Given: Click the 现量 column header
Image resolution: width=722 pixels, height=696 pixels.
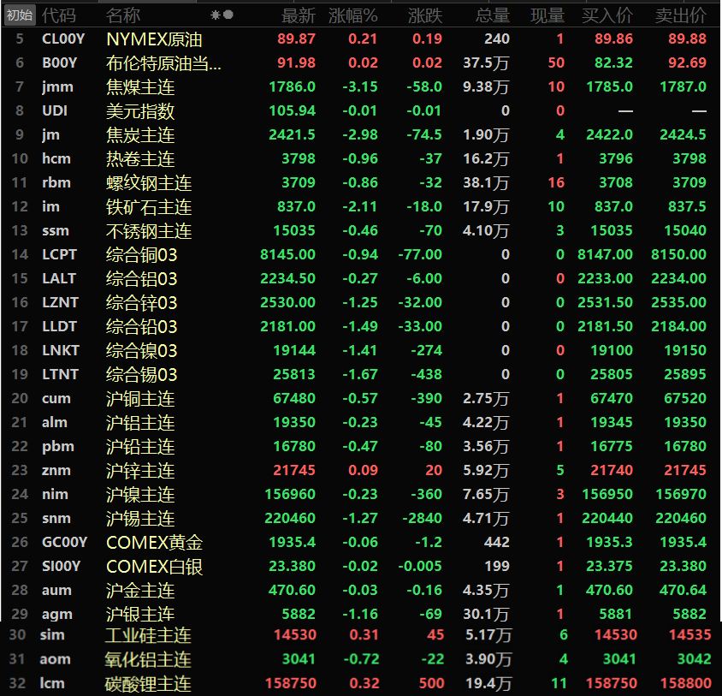Looking at the screenshot, I should pyautogui.click(x=547, y=15).
